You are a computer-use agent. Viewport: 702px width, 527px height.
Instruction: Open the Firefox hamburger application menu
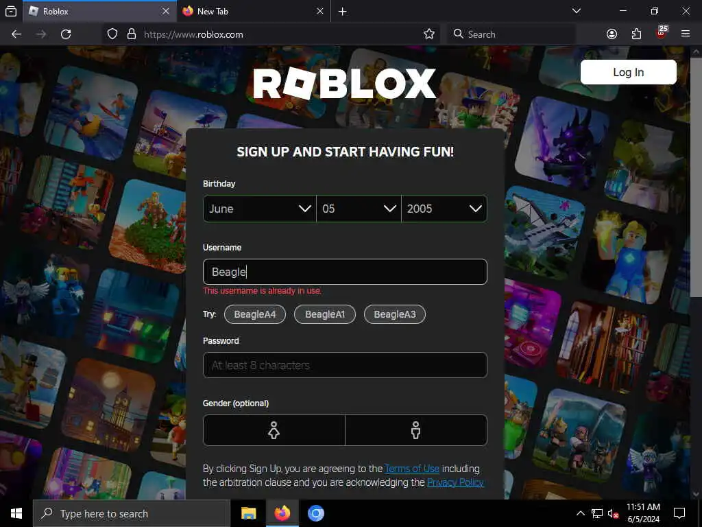pos(686,34)
